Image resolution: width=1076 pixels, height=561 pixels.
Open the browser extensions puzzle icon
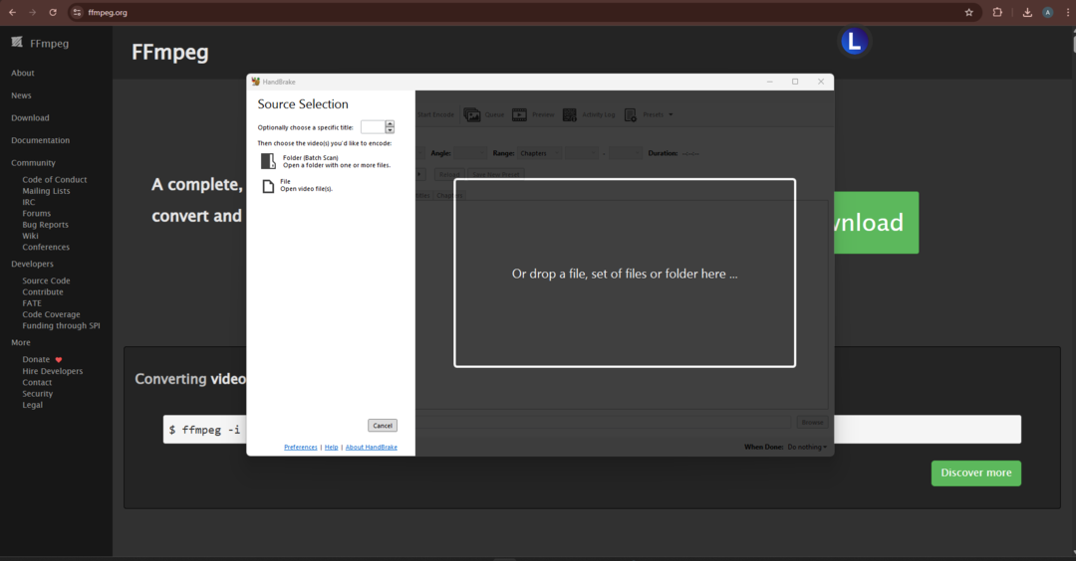[997, 12]
